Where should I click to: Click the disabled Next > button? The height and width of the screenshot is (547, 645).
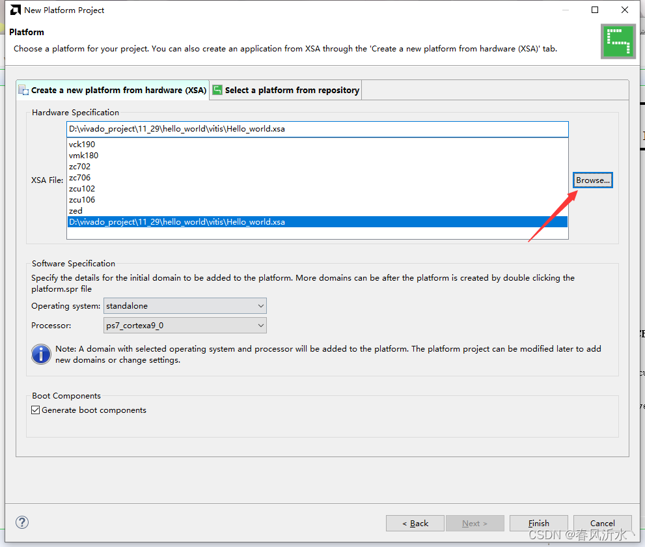474,523
